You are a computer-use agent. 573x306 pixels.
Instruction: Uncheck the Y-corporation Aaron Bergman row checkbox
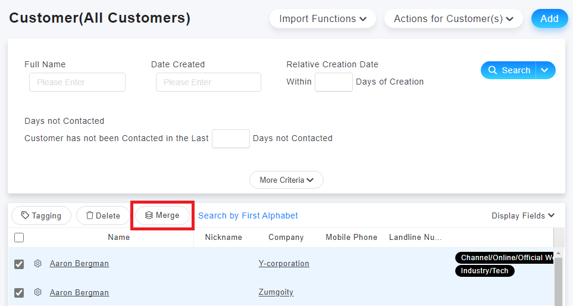pyautogui.click(x=19, y=264)
